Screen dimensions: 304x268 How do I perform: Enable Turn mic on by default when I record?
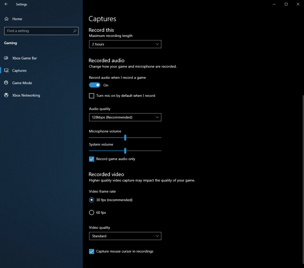91,96
